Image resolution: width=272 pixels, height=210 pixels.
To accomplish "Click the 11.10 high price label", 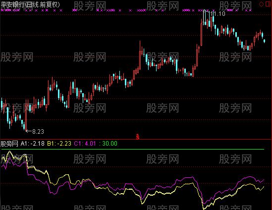I will (x=218, y=14).
